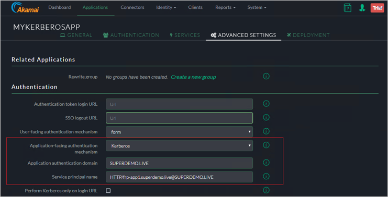This screenshot has width=388, height=197.
Task: Show info for User-facing authentication mechanism
Action: pyautogui.click(x=266, y=131)
